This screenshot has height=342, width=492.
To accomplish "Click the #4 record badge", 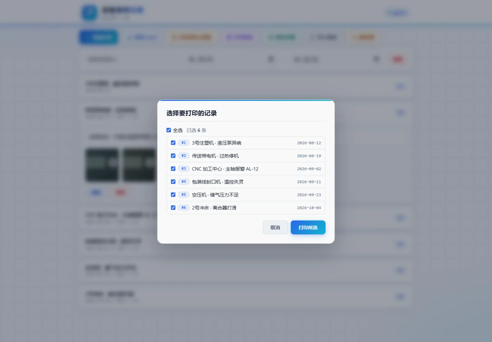I will (x=184, y=182).
